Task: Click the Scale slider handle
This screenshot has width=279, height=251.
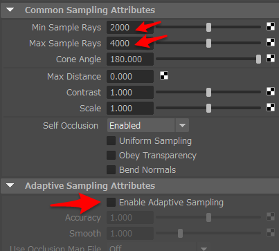Action: (208, 109)
